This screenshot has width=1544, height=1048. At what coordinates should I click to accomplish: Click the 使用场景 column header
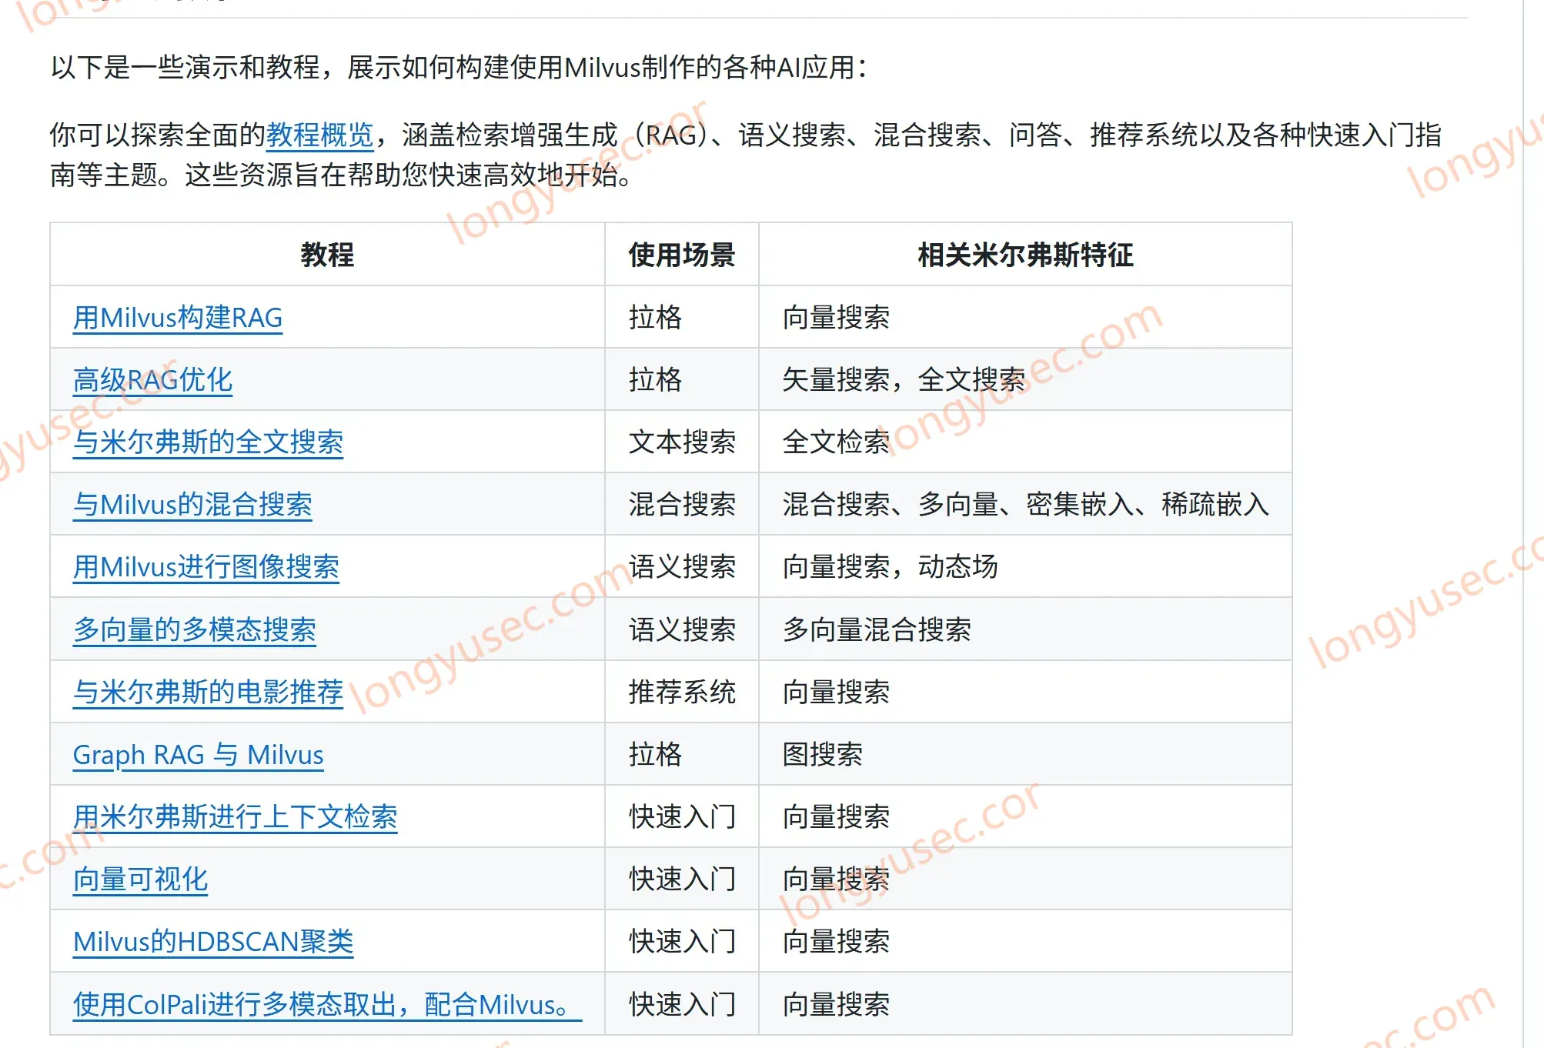(x=682, y=255)
